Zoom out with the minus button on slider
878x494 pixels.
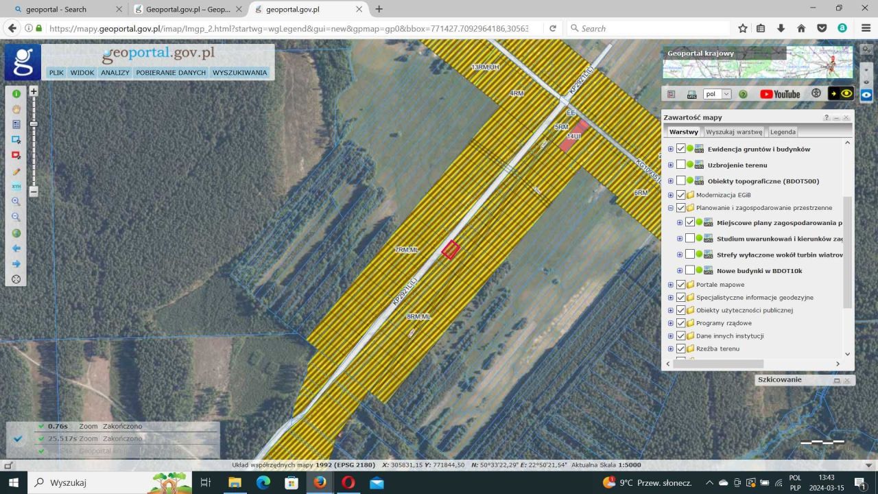[34, 192]
